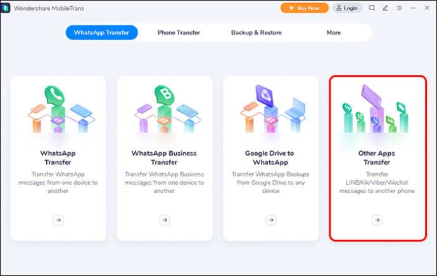Open the hamburger menu icon
Screen dimensions: 437x276
400,8
